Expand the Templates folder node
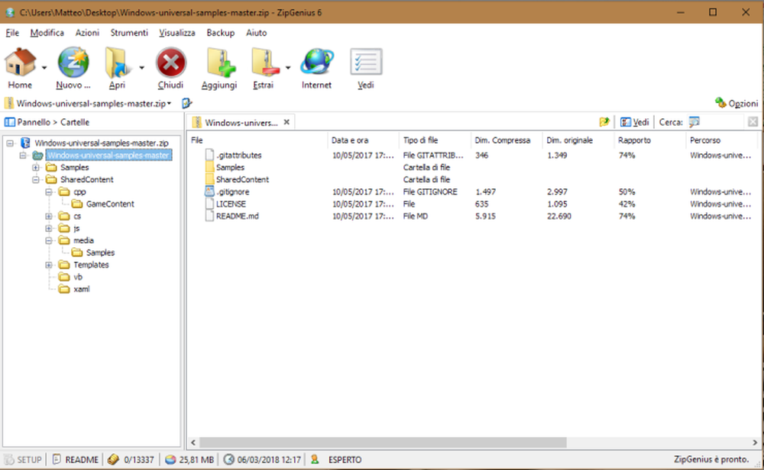Screen dimensions: 764x470 (x=49, y=265)
